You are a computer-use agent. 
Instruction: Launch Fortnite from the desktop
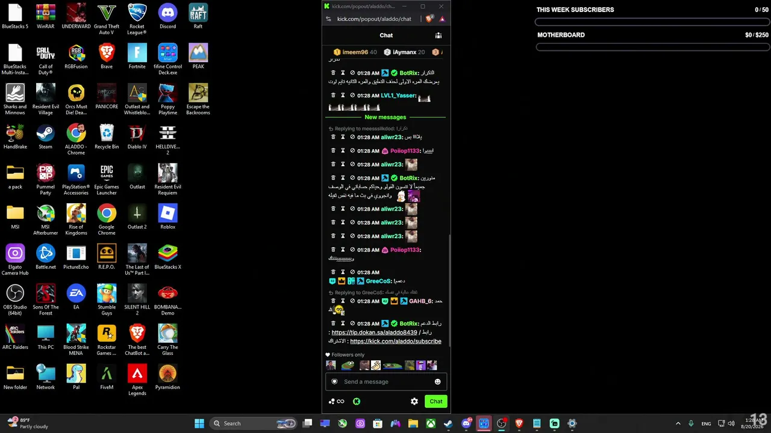tap(137, 57)
